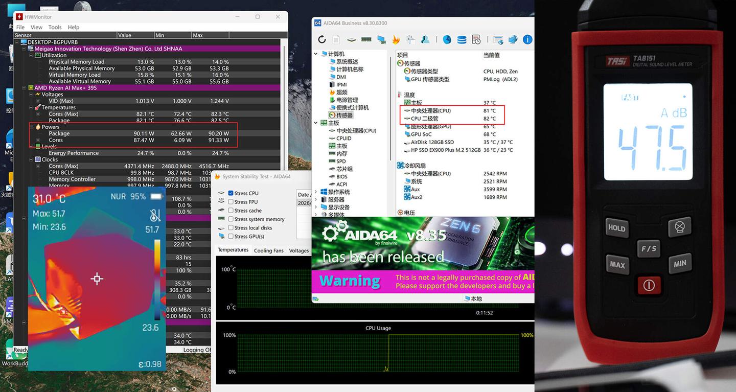Select ACPI in AIDA64 tree

(x=338, y=184)
